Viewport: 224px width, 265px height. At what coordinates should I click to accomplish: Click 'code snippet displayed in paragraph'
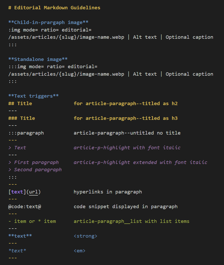point(126,207)
